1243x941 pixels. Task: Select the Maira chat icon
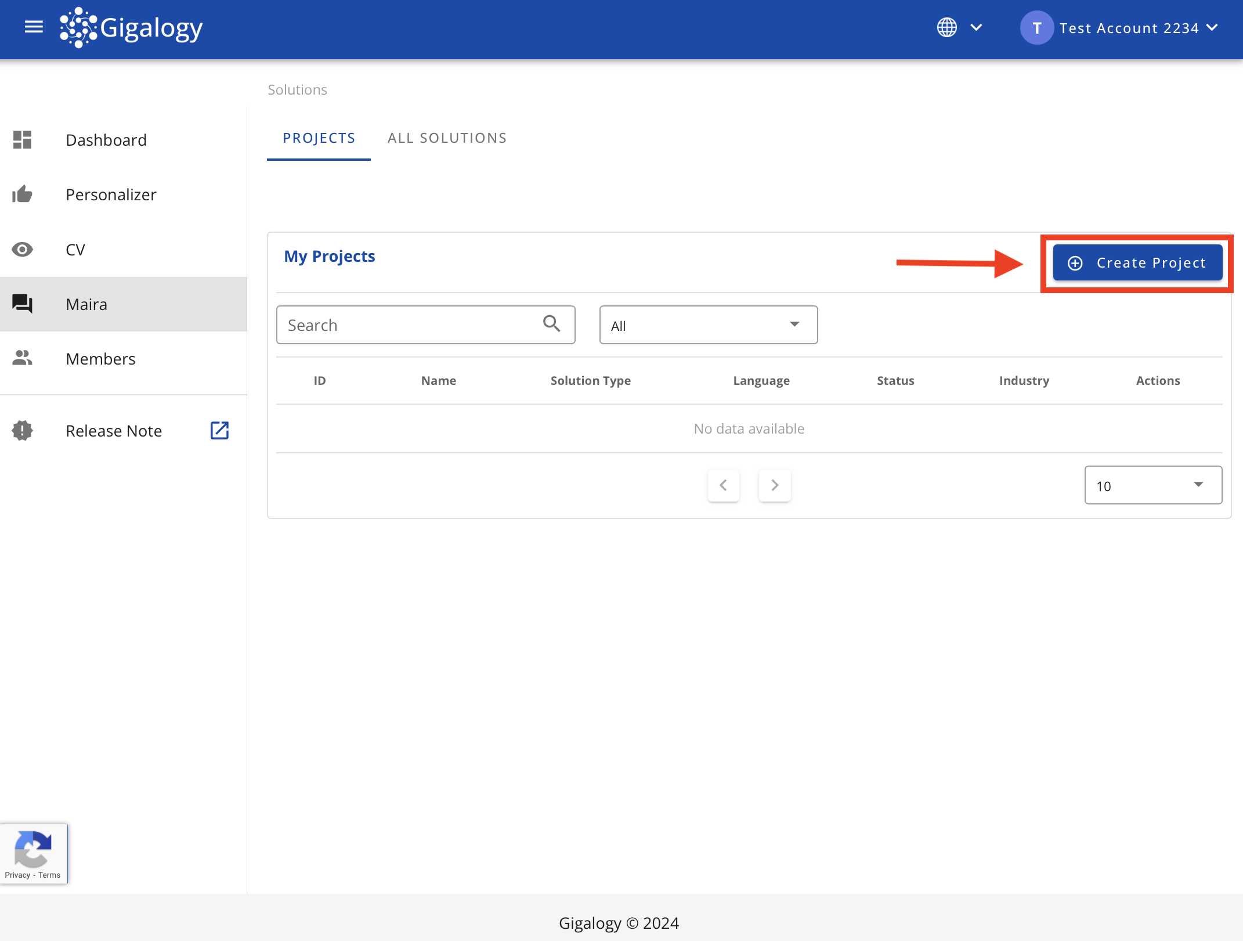pos(22,304)
